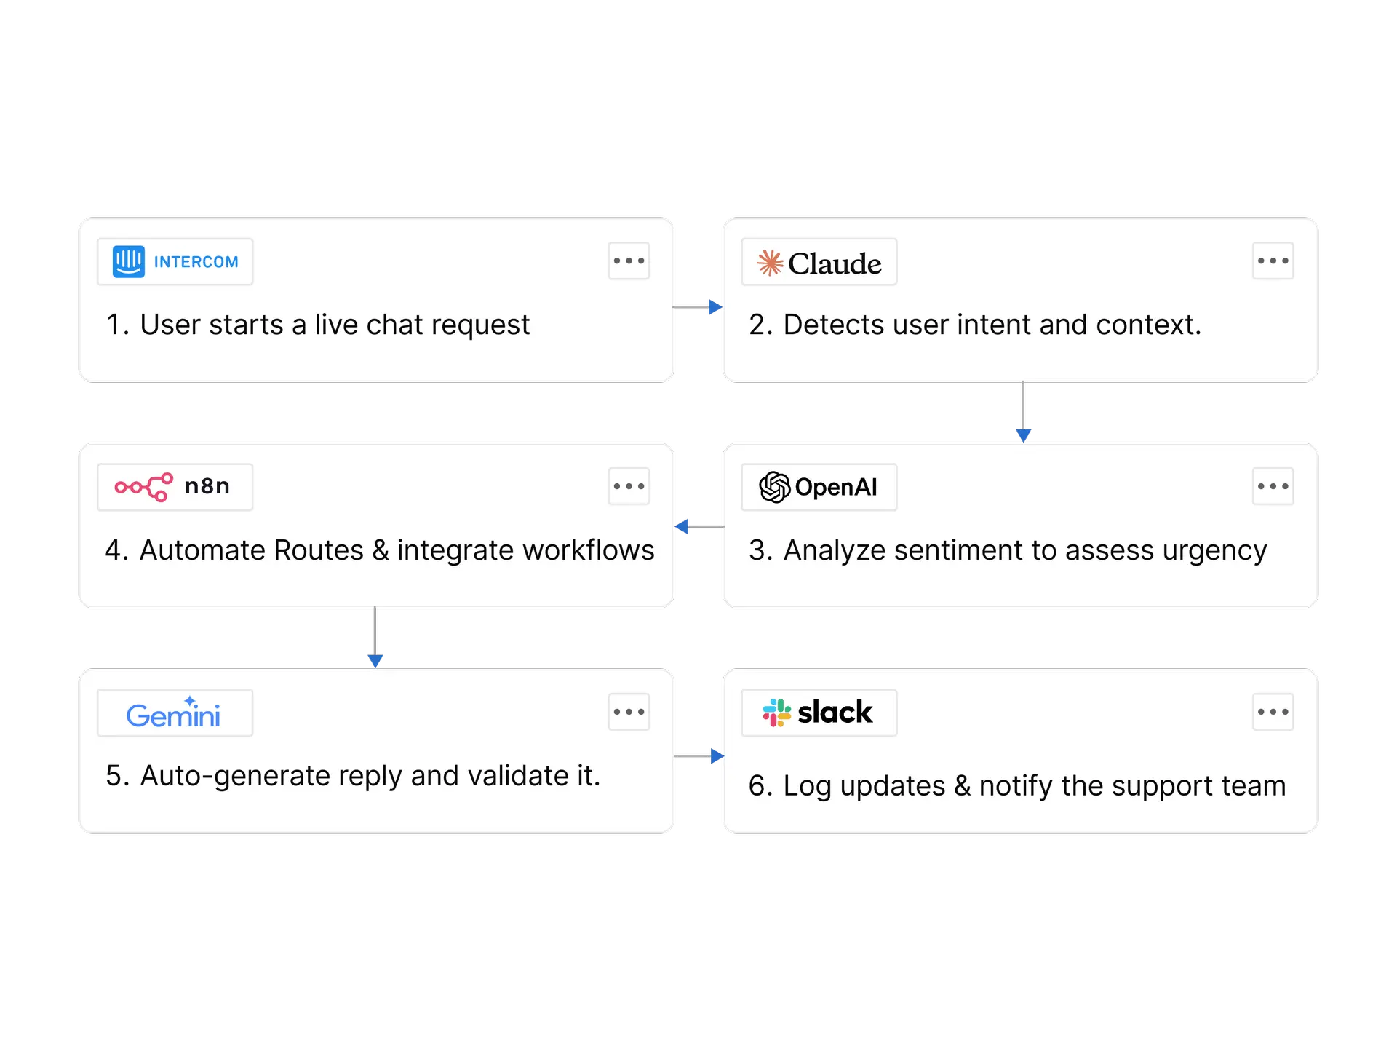1397x1051 pixels.
Task: Show more options for Gemini step
Action: click(629, 712)
